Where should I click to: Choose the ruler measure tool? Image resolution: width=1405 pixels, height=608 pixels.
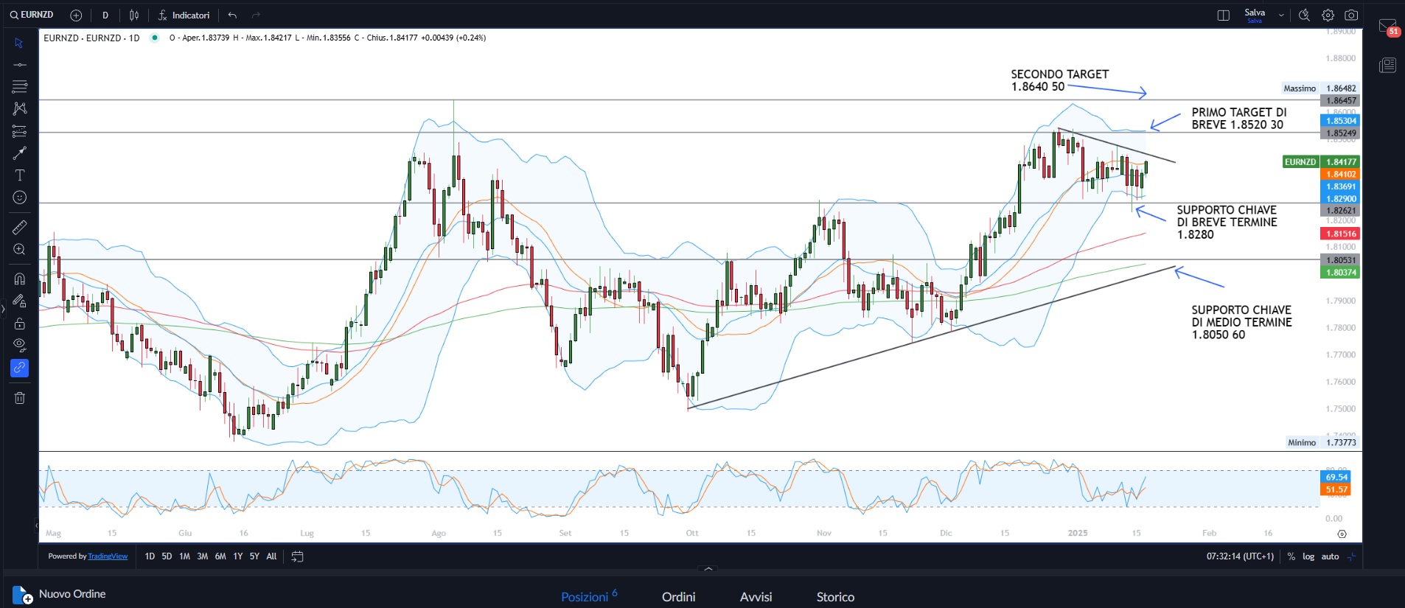(x=20, y=227)
